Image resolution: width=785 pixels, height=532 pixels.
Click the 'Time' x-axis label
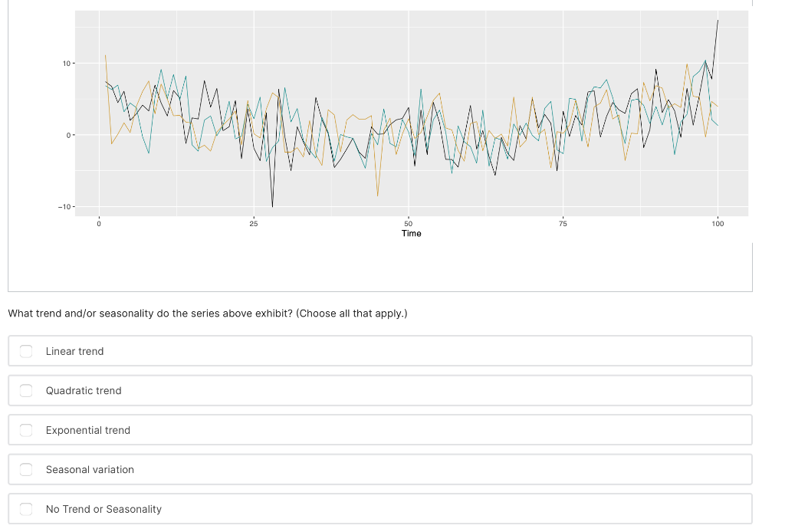[x=412, y=233]
